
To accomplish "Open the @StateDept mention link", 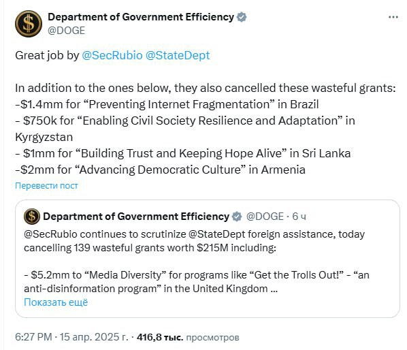I will [178, 55].
